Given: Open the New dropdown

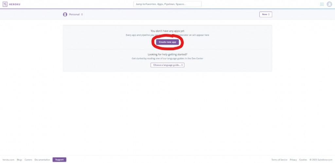Looking at the screenshot, I should click(266, 14).
